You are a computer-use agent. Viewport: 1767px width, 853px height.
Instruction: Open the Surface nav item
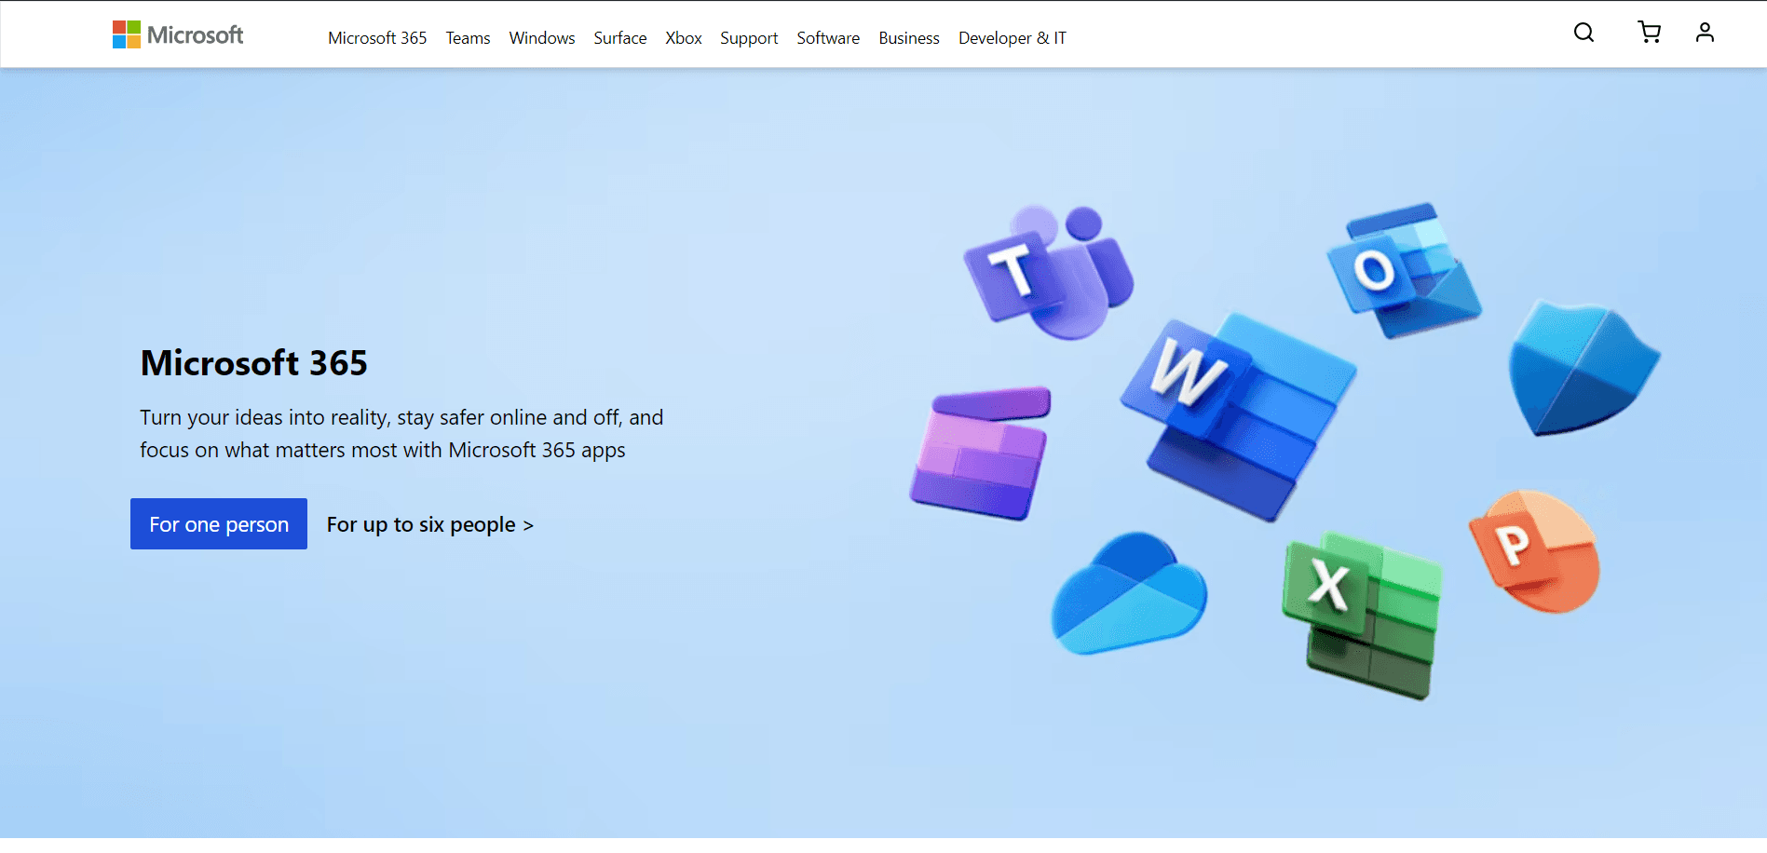click(x=620, y=38)
